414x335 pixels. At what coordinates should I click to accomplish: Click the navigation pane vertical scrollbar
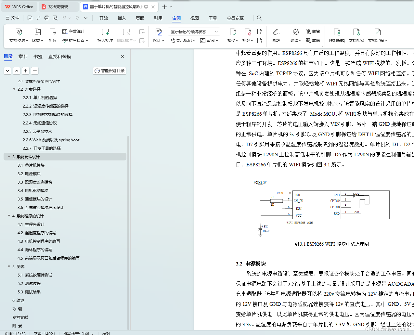pyautogui.click(x=128, y=232)
